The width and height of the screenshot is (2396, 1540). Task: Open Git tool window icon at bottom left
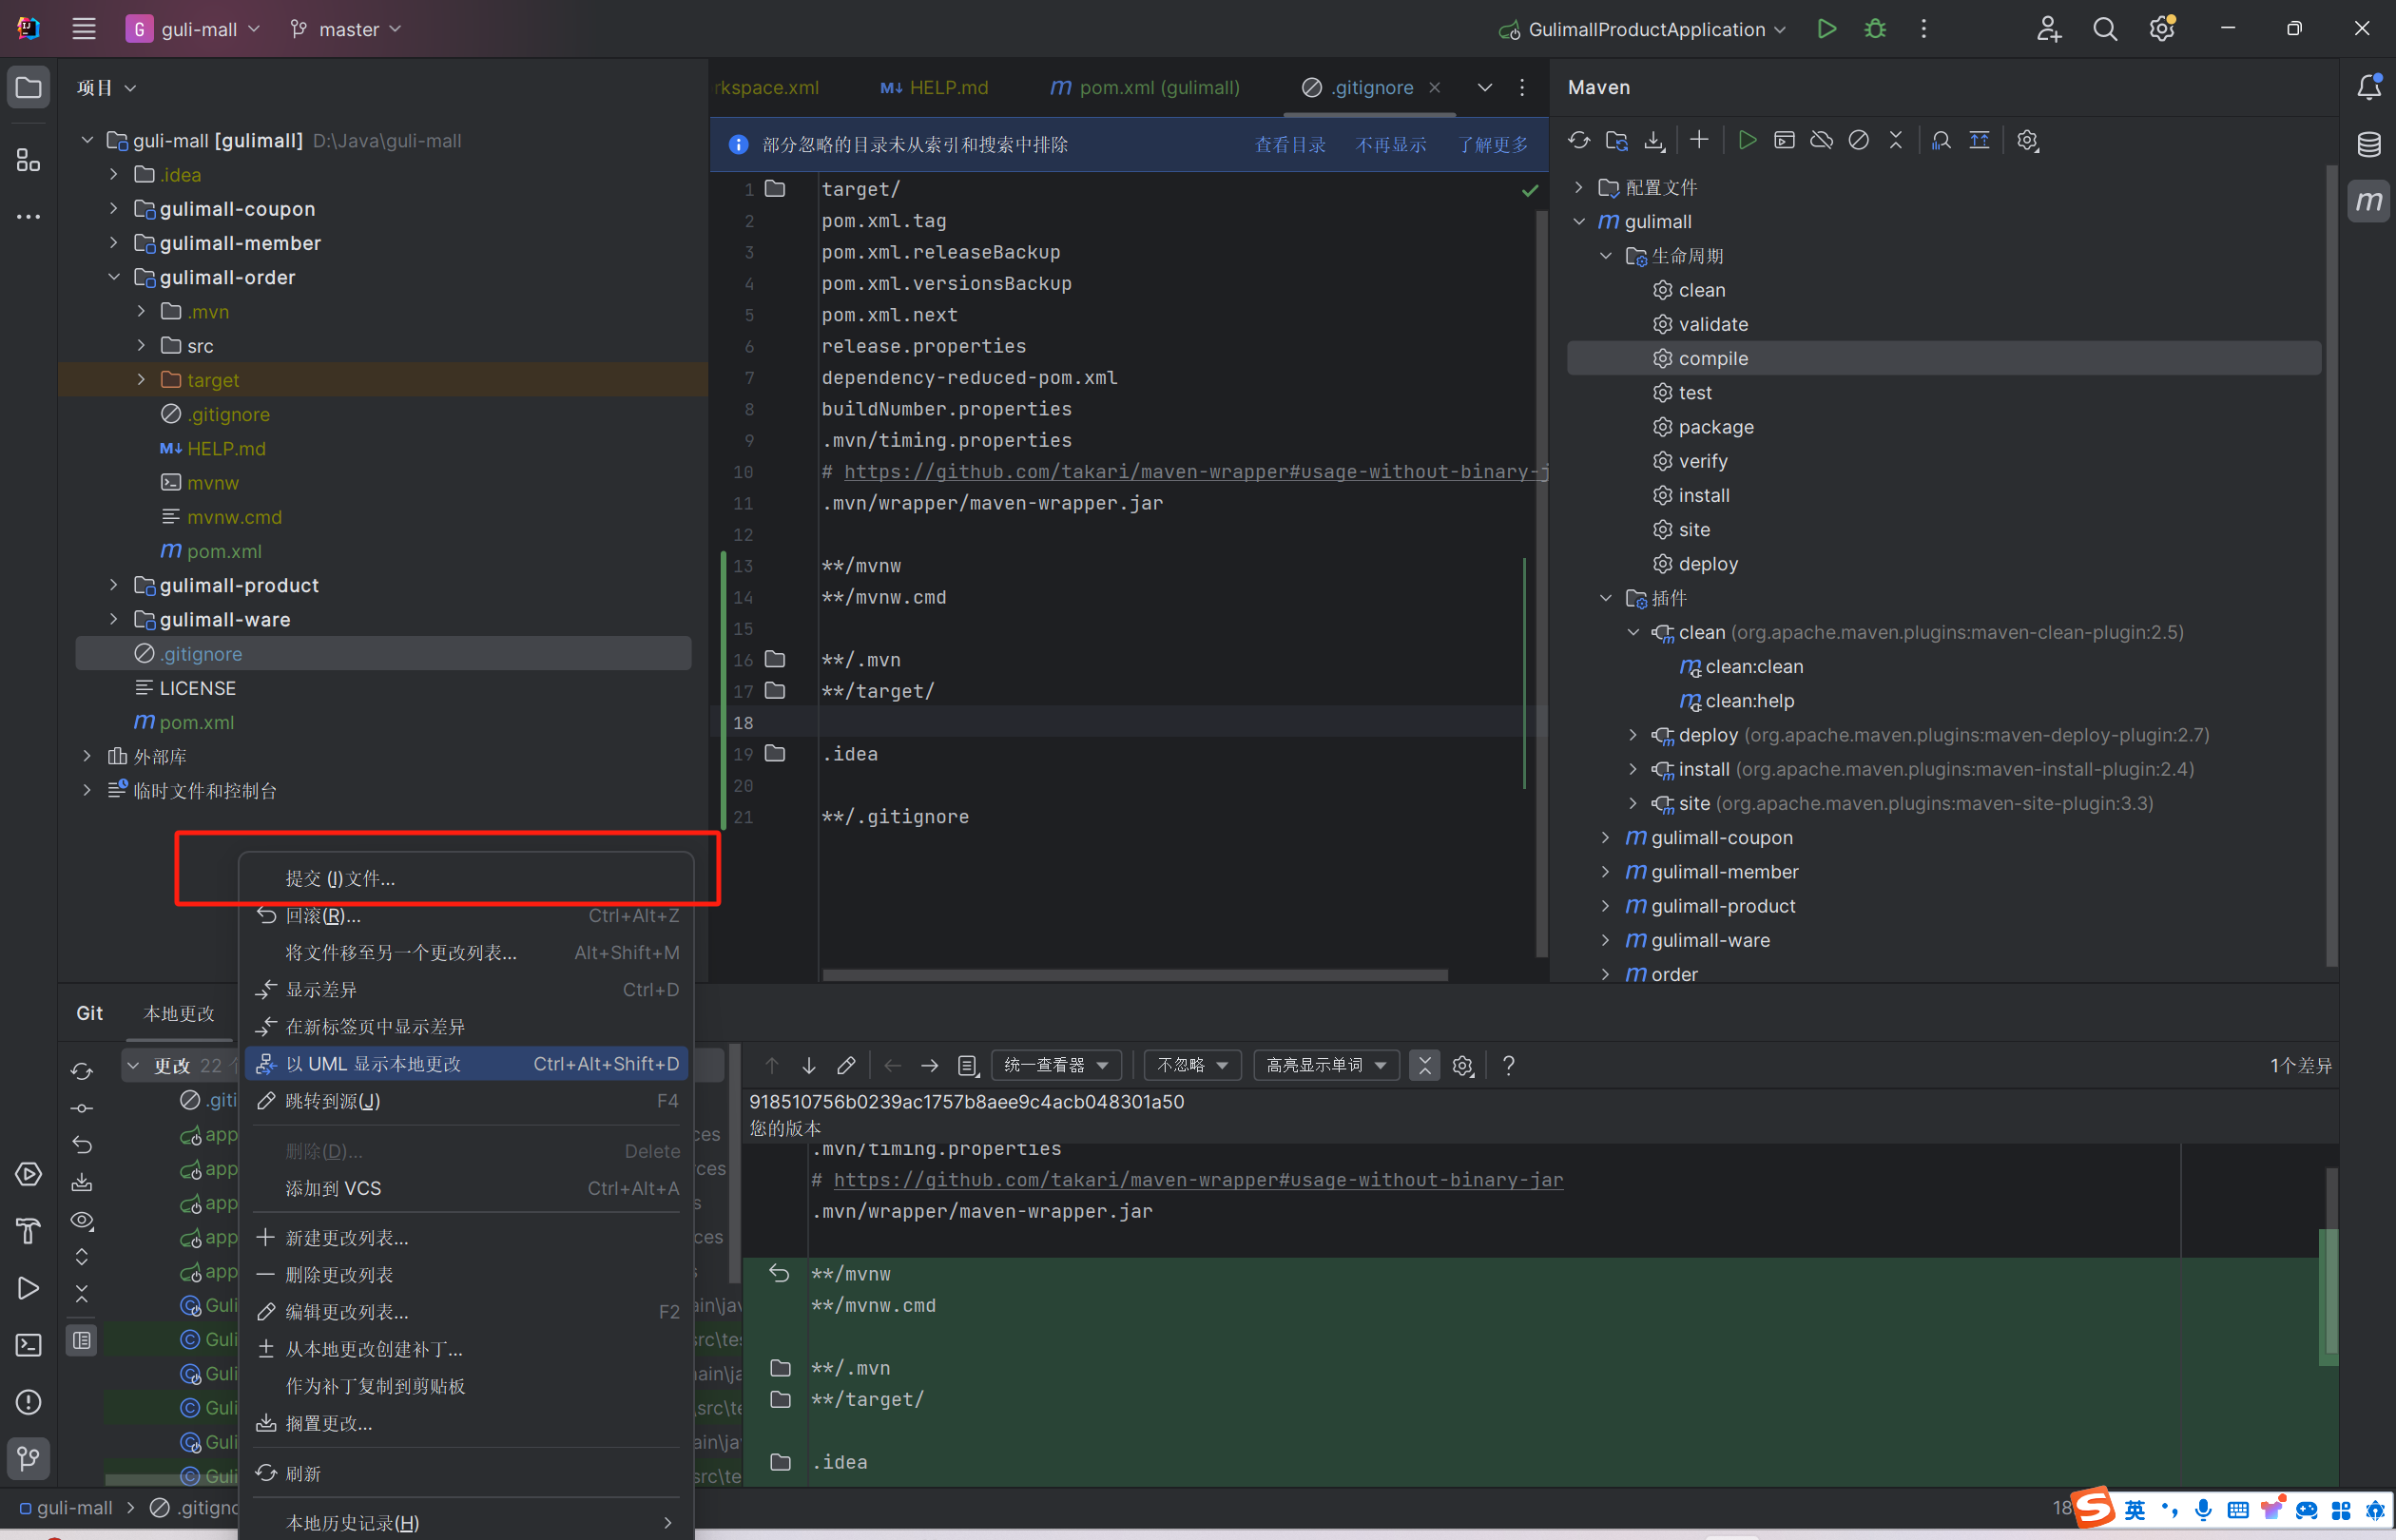pyautogui.click(x=28, y=1458)
